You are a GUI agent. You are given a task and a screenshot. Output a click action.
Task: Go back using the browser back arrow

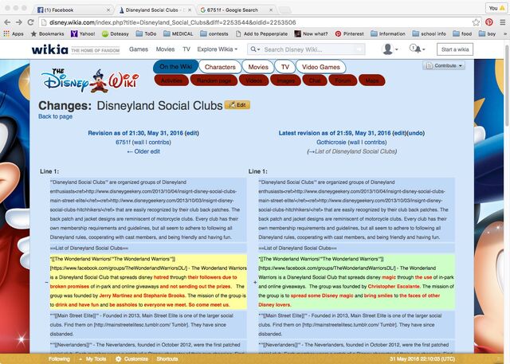pyautogui.click(x=7, y=22)
